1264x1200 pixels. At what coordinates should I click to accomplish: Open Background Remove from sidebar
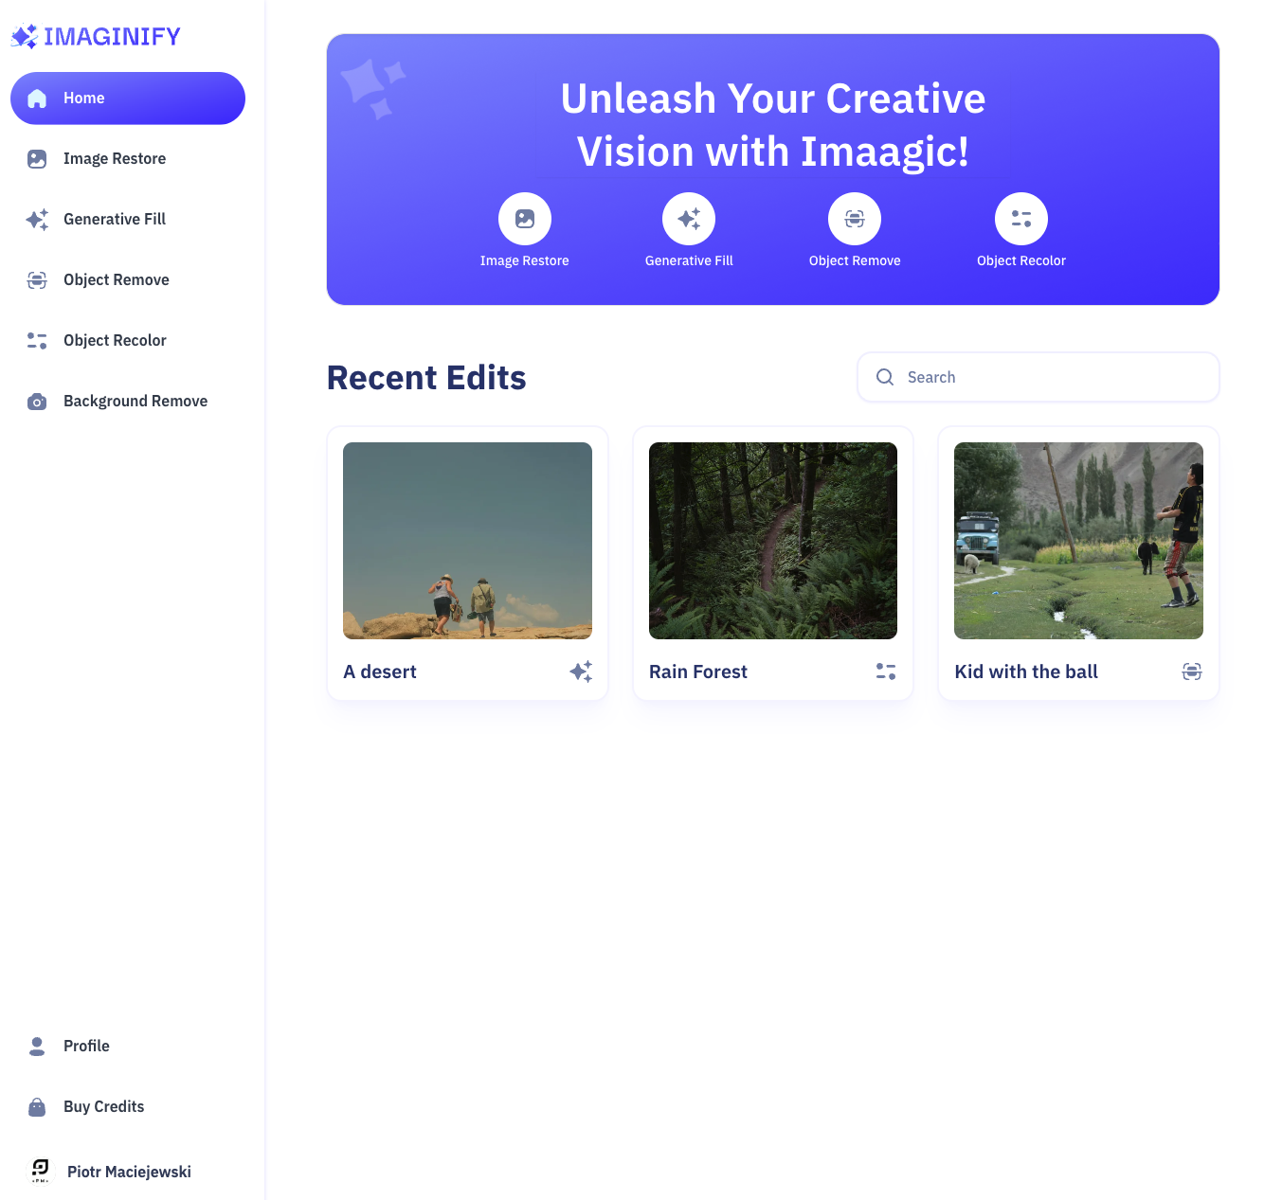pos(135,402)
